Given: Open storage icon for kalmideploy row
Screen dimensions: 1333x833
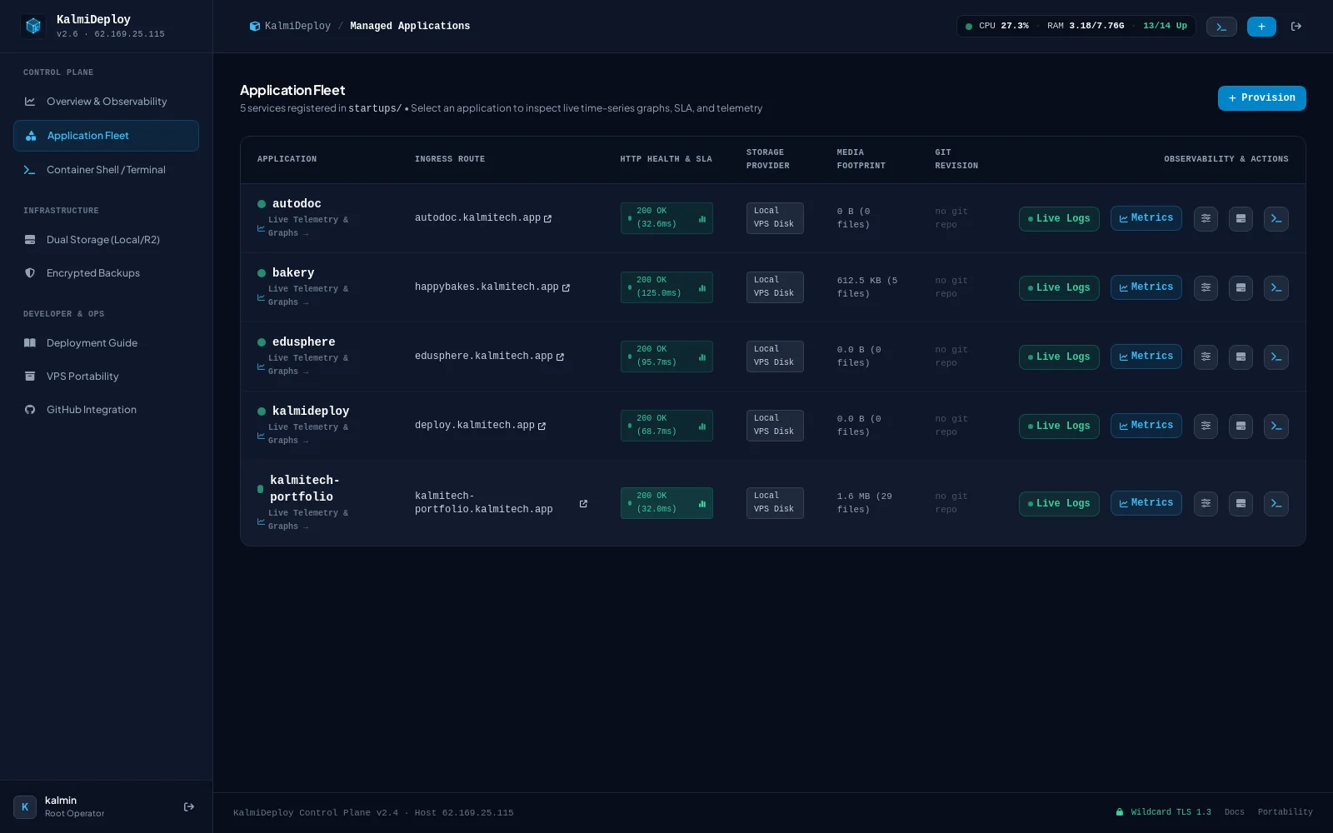Looking at the screenshot, I should 1241,426.
